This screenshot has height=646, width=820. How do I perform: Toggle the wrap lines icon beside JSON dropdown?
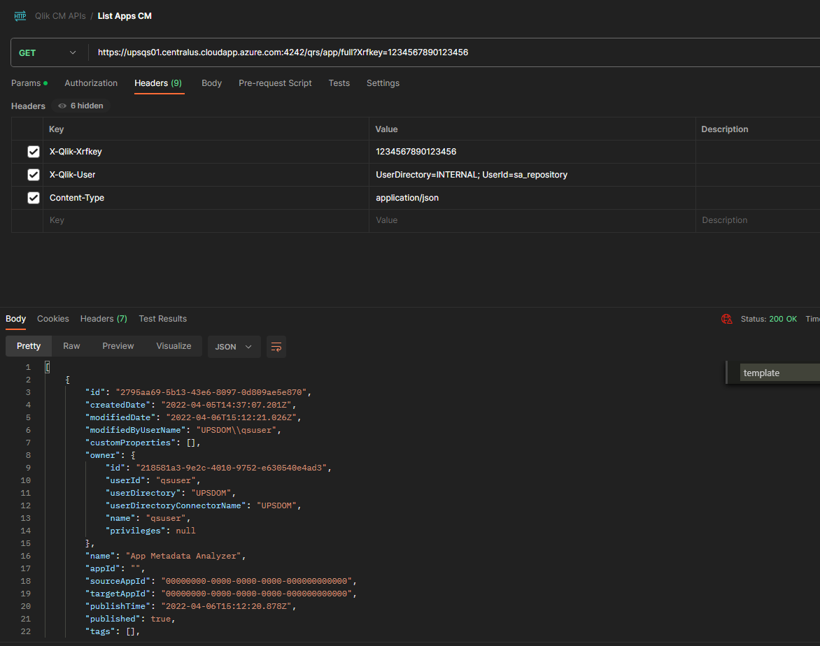pyautogui.click(x=276, y=347)
